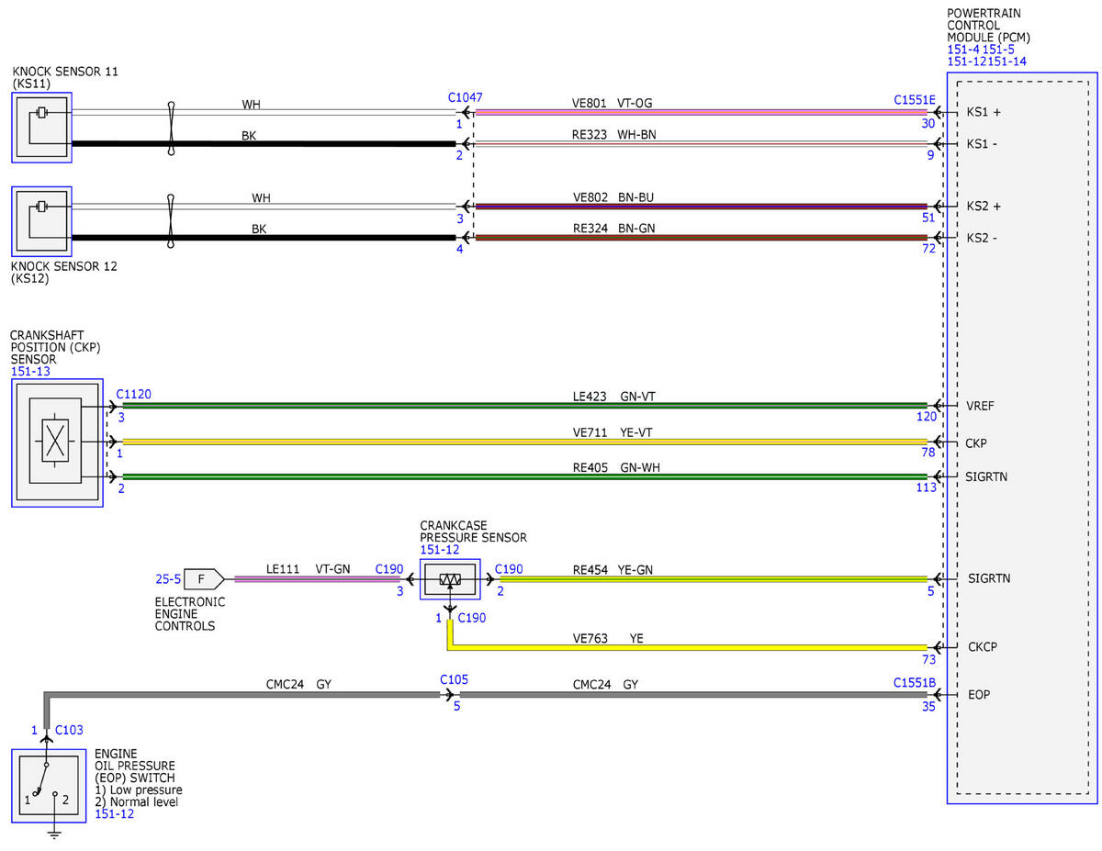The width and height of the screenshot is (1102, 851).
Task: Open the 151-14 link under the PCM title
Action: tap(1008, 62)
